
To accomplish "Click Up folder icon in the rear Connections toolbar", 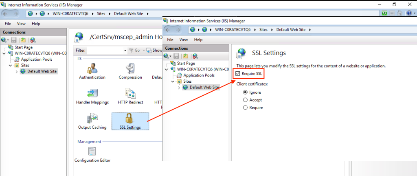I will (x=23, y=40).
